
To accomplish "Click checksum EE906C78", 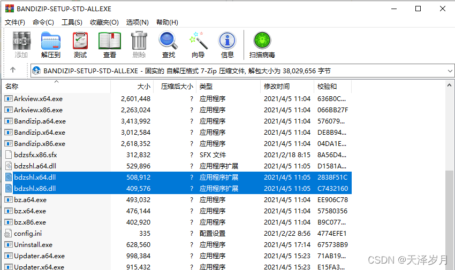I will click(x=332, y=200).
